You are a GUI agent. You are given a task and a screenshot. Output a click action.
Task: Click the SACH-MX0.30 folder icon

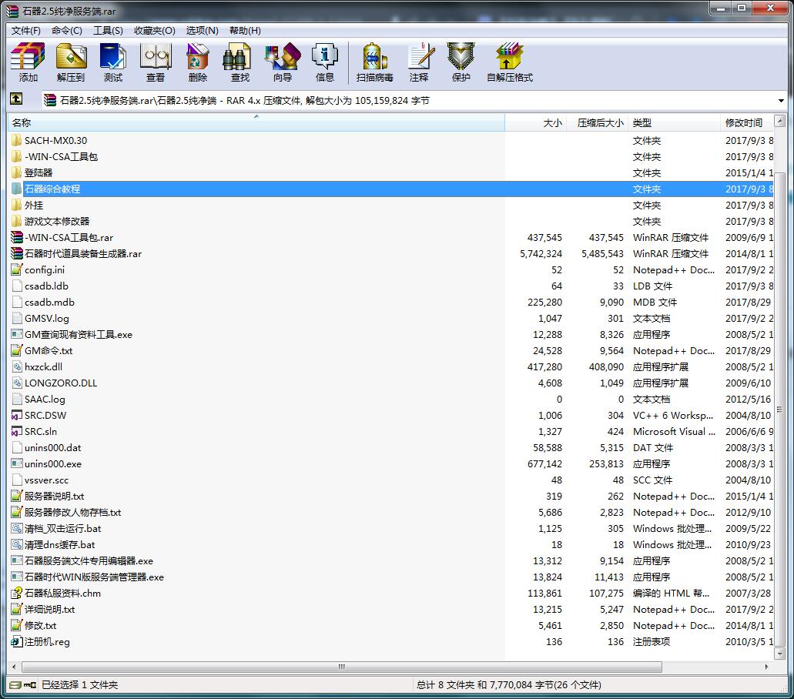point(17,140)
